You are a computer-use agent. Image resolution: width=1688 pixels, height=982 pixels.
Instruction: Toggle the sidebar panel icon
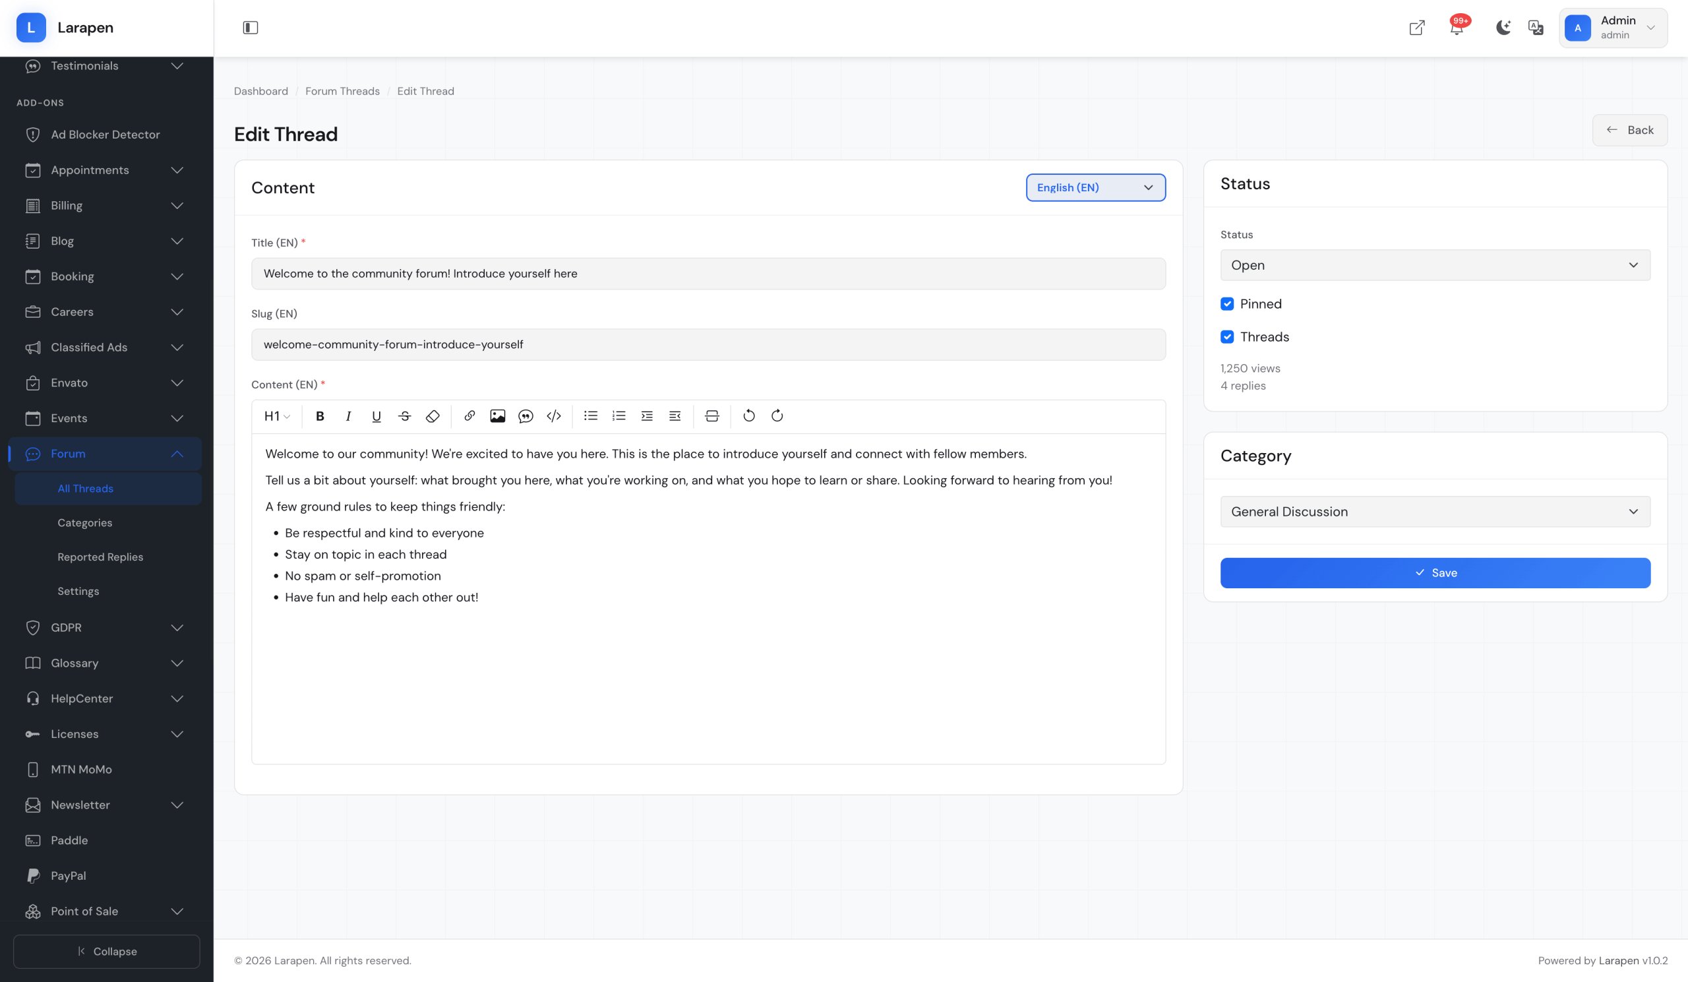251,28
